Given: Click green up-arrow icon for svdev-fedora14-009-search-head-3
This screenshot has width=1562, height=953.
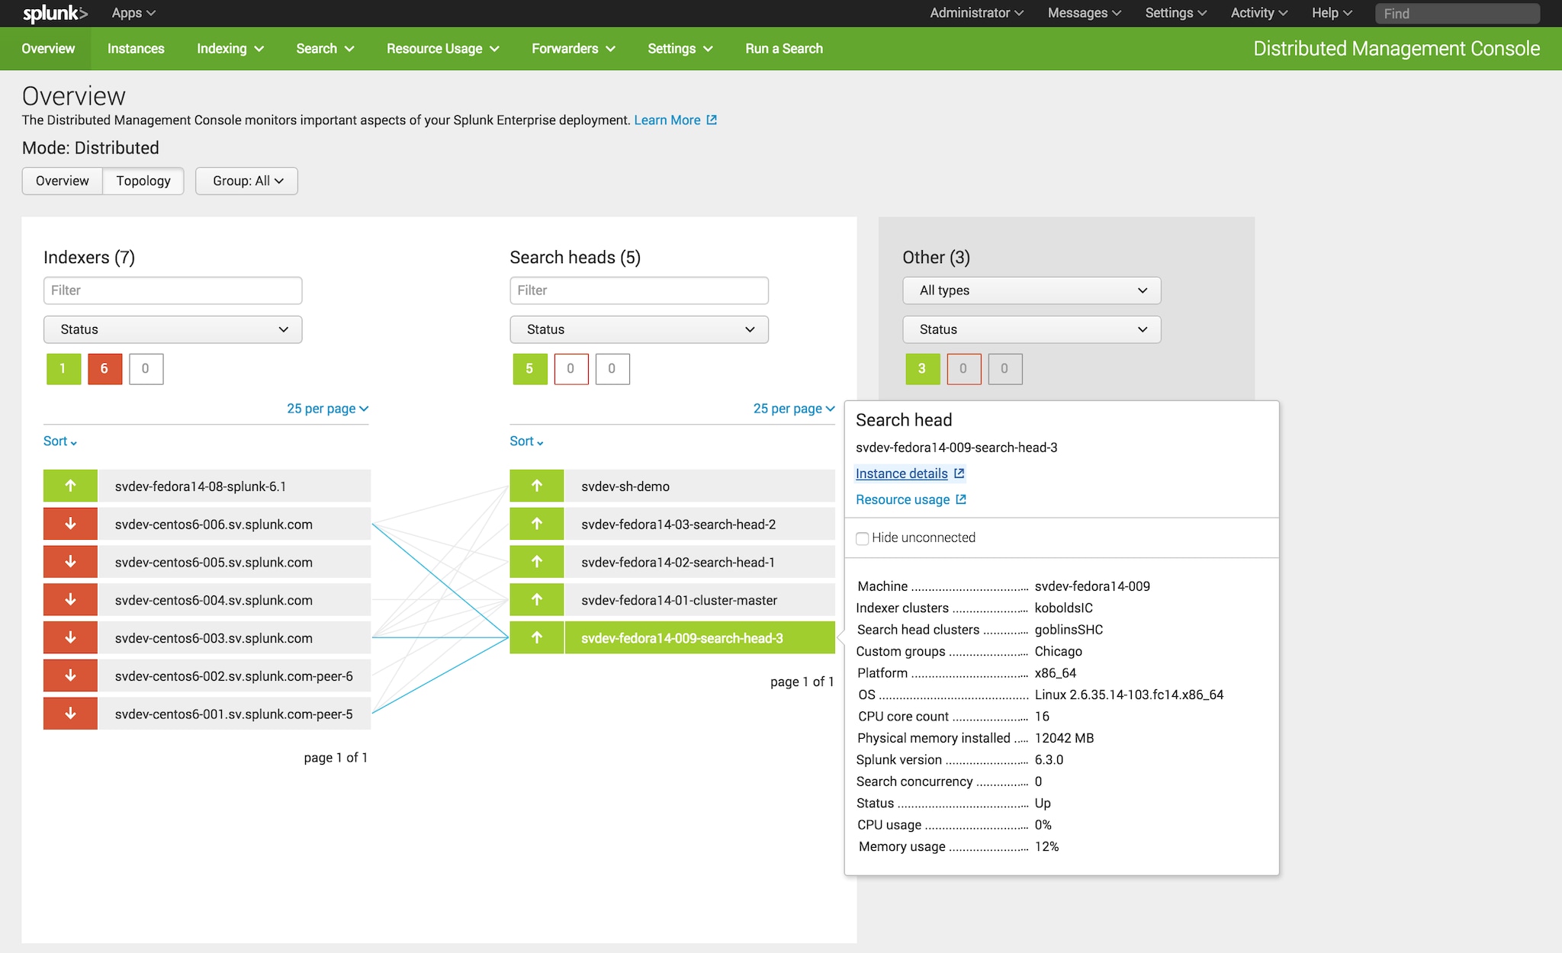Looking at the screenshot, I should point(537,638).
